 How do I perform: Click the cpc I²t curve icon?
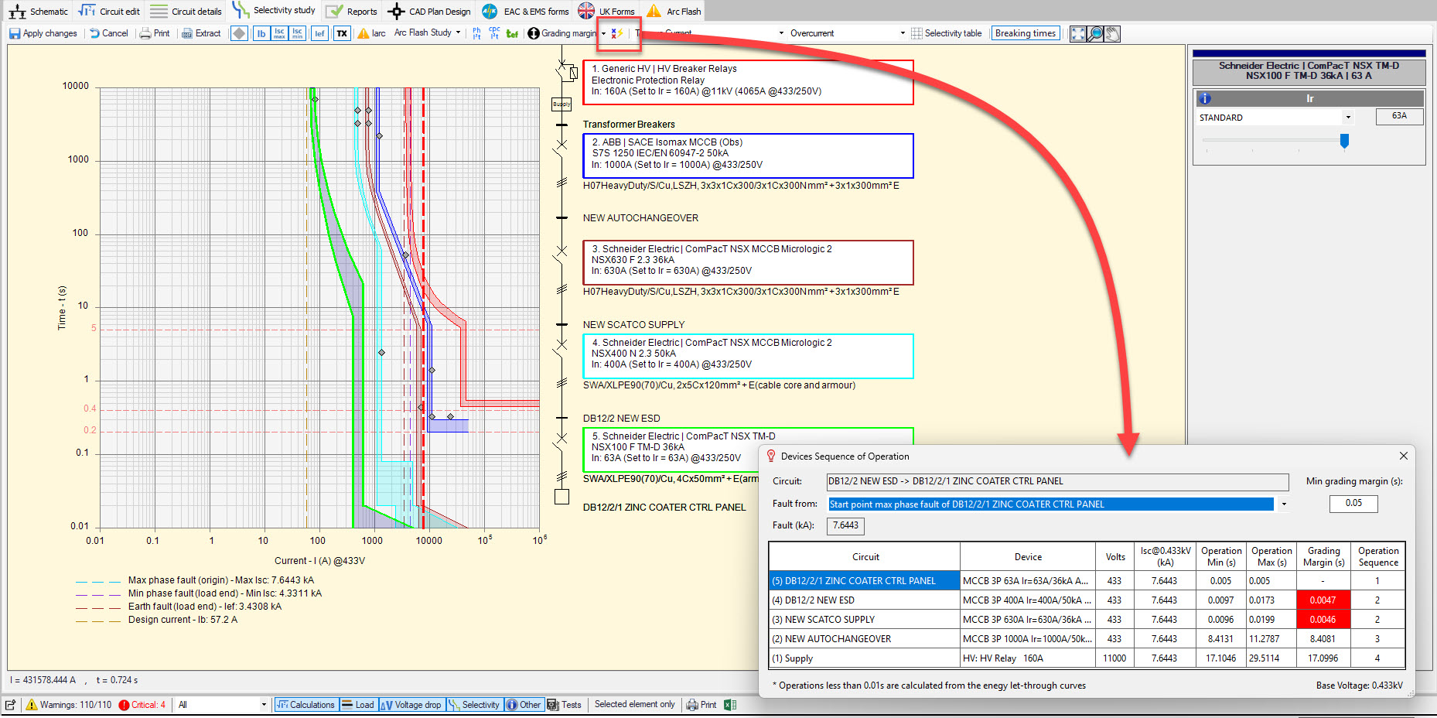tap(494, 33)
